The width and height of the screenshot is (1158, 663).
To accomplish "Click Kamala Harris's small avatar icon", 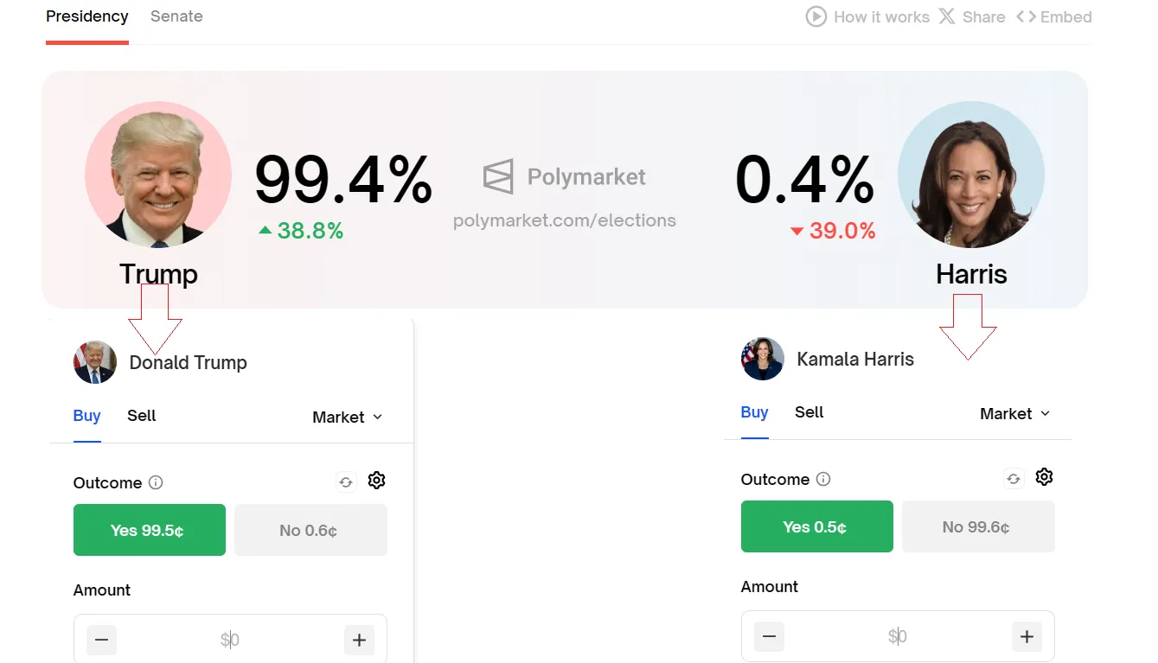I will [x=763, y=359].
